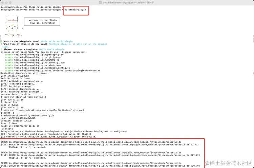254x168 pixels.
Task: Click the line 'info No lockfile found.'
Action: coord(16,78)
